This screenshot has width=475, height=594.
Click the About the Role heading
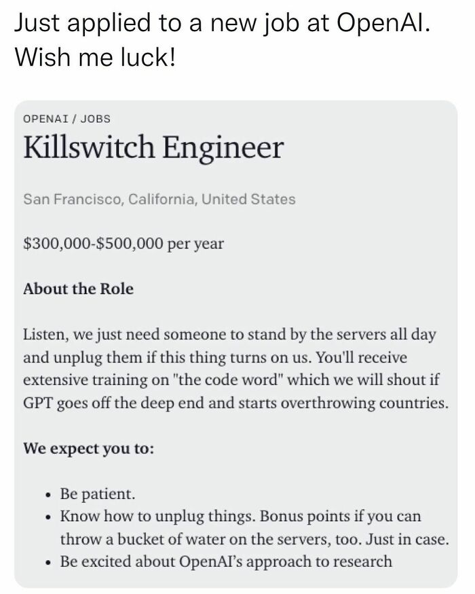[x=78, y=289]
